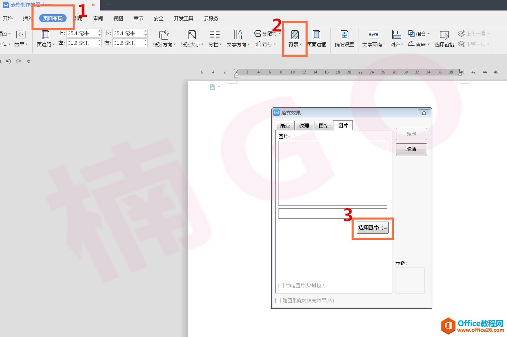
Task: Expand the 文字环绕 dropdown arrow
Action: 384,45
